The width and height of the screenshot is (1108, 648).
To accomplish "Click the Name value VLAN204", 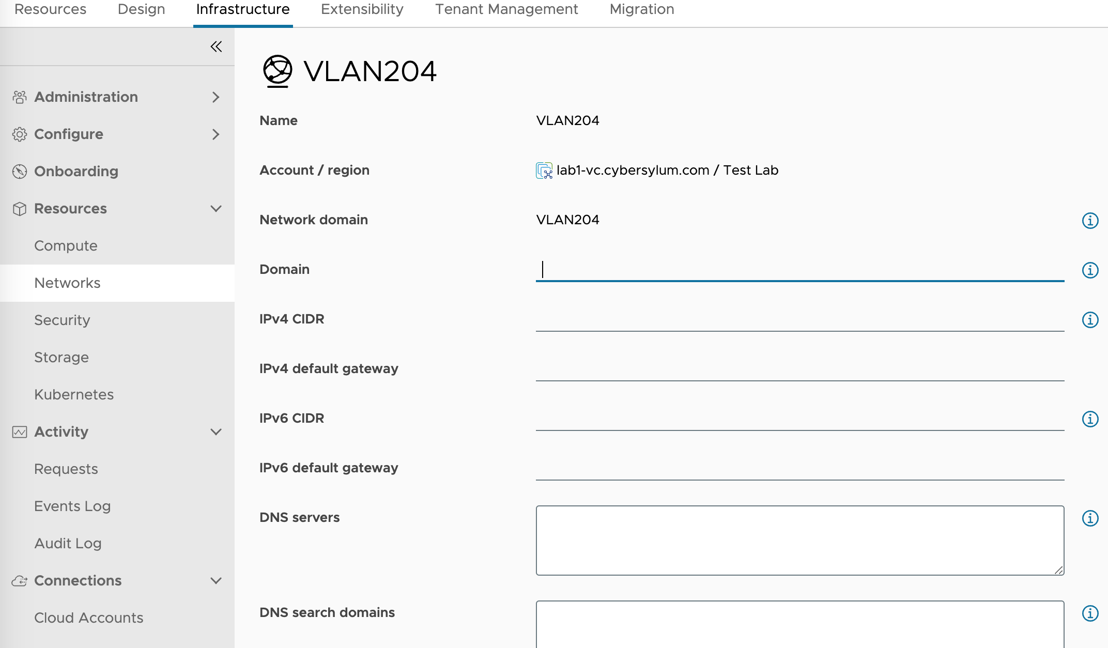I will pos(567,121).
